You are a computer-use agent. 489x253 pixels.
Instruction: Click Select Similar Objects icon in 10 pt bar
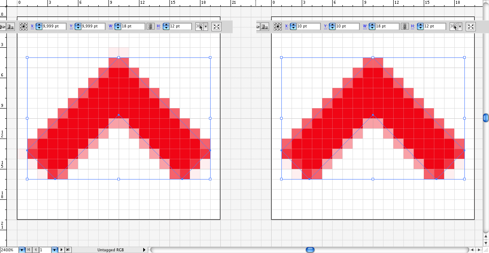tap(453, 27)
